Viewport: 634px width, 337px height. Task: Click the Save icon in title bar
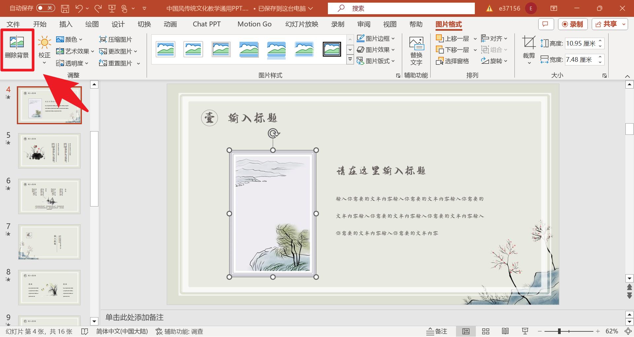point(65,9)
